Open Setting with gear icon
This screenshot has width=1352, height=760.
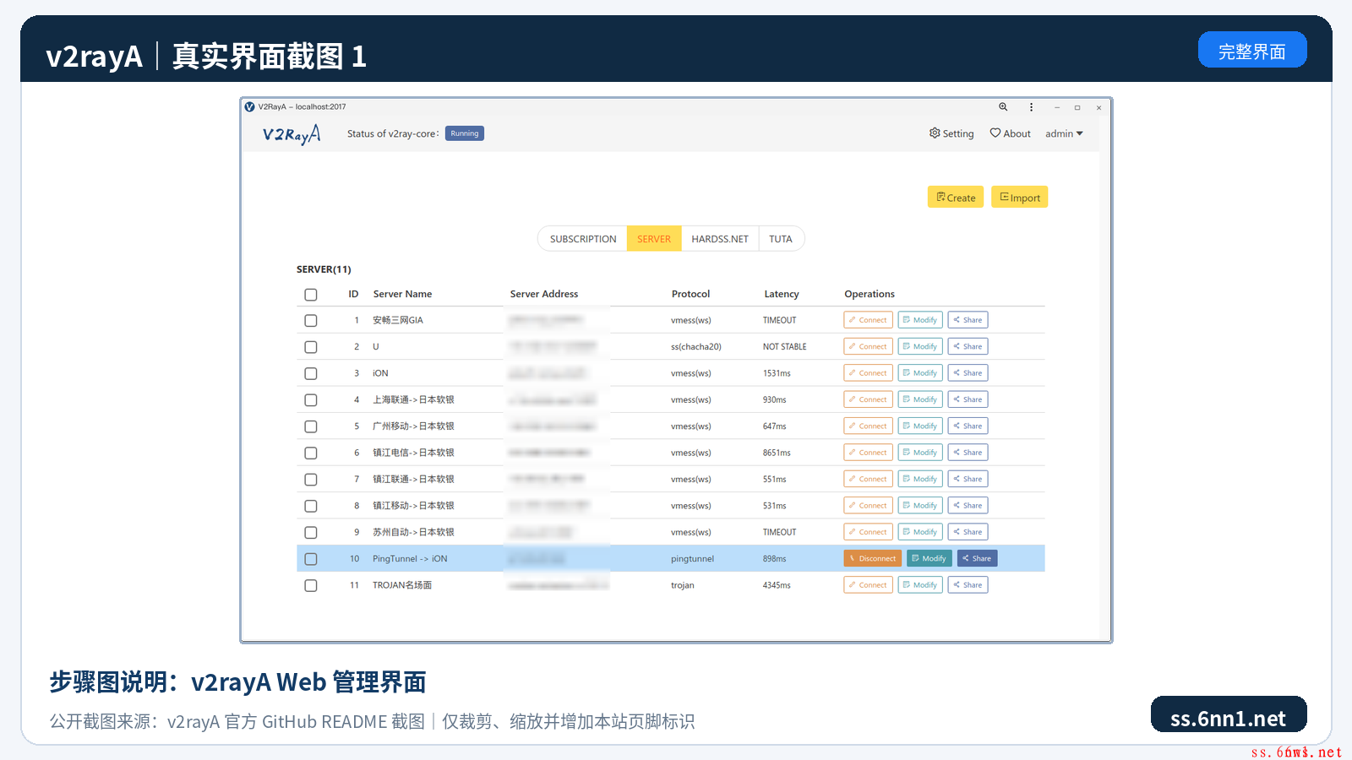pos(951,133)
